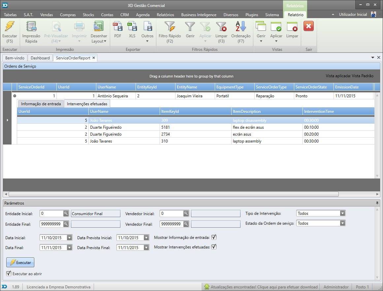
Task: Click search icon for Vendedor Inicial
Action: (186, 213)
